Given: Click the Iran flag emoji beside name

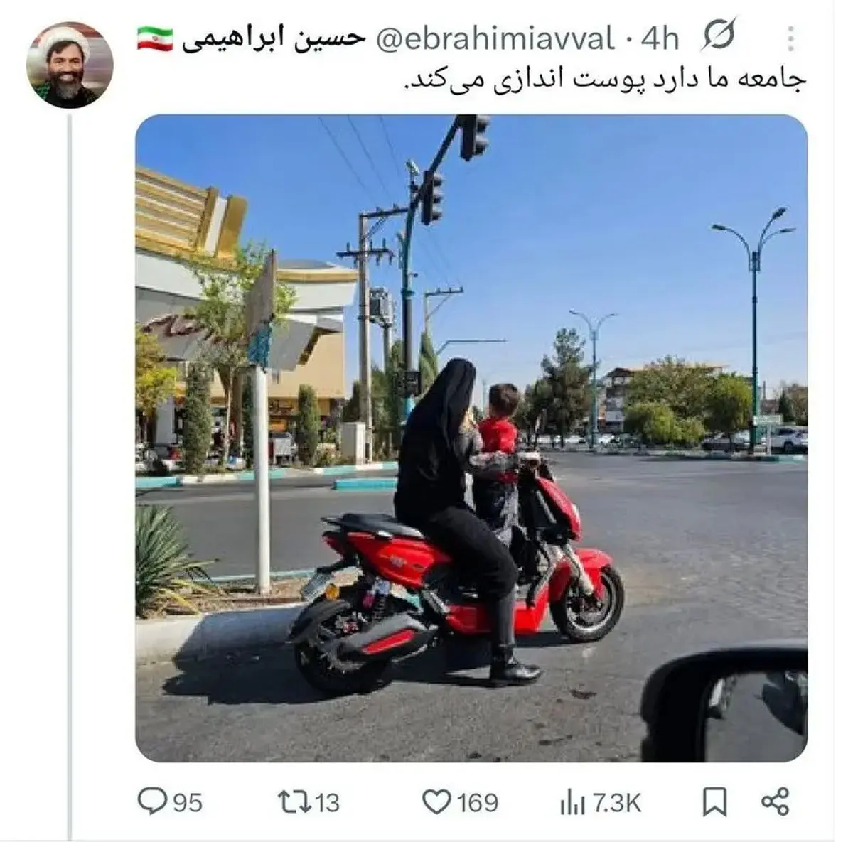Looking at the screenshot, I should pos(155,38).
